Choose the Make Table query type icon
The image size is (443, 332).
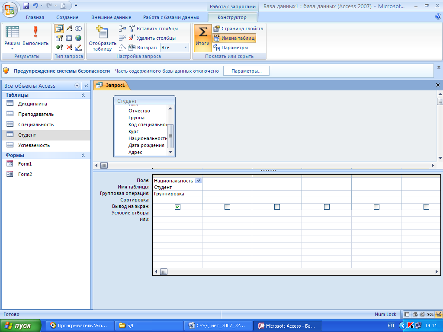click(59, 38)
